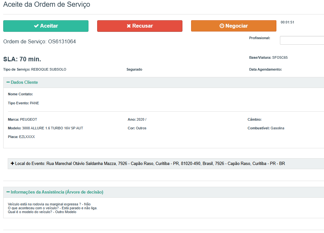
Task: Click the clock icon on Negociar
Action: 222,26
